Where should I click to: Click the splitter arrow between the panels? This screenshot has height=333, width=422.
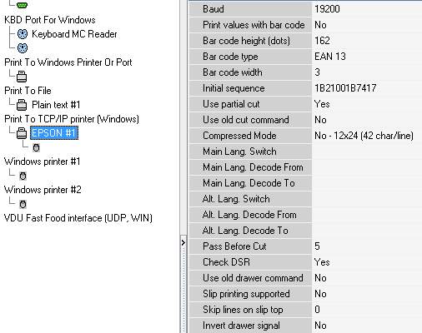pos(183,243)
